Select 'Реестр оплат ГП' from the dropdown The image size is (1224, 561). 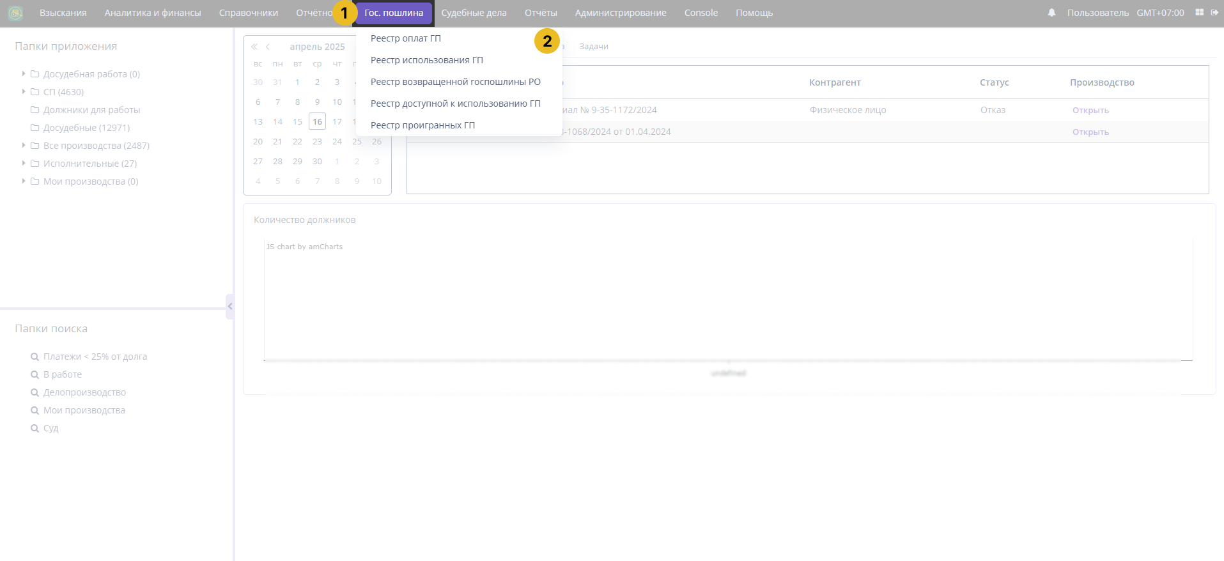coord(406,38)
